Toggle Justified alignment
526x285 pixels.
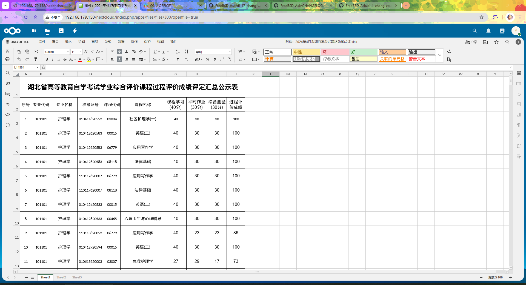pyautogui.click(x=134, y=59)
